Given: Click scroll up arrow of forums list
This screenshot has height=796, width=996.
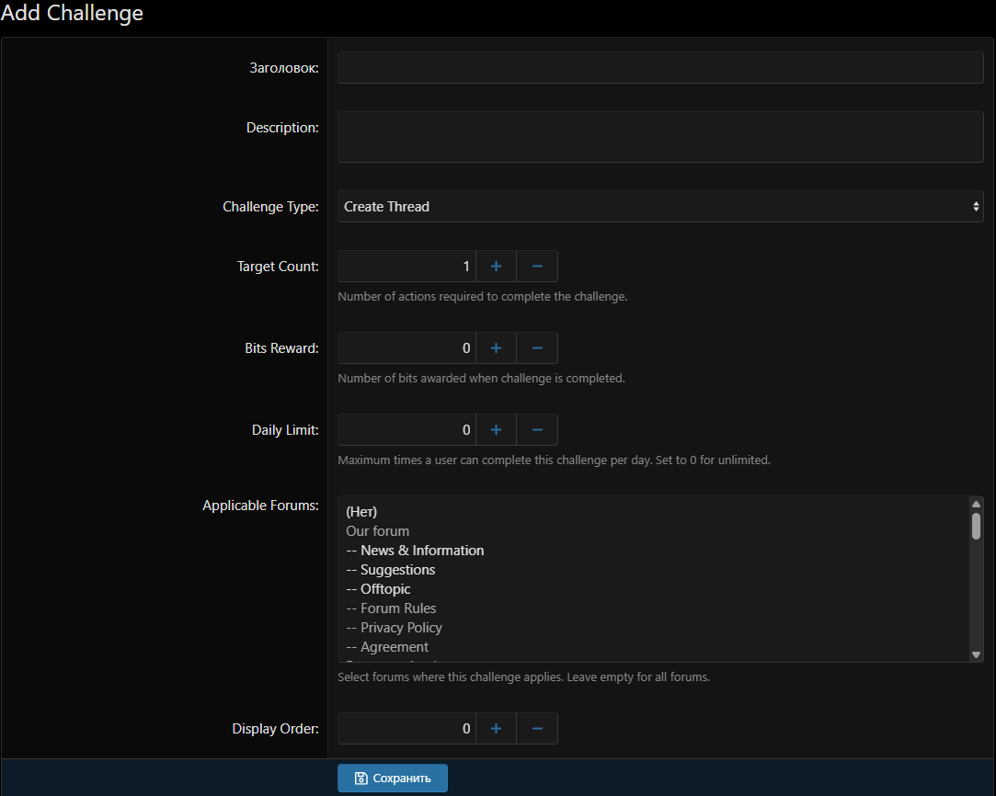Looking at the screenshot, I should [x=976, y=504].
